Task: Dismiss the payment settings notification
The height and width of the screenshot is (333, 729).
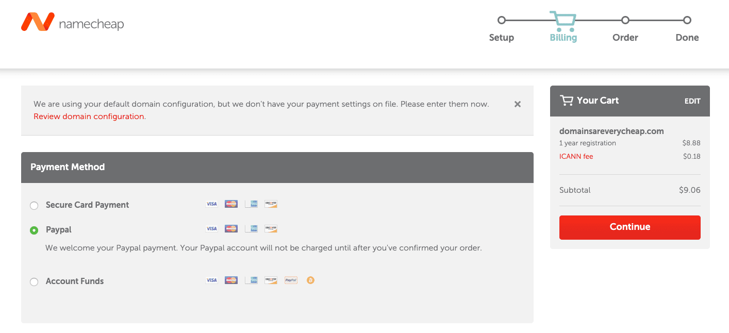Action: 518,104
